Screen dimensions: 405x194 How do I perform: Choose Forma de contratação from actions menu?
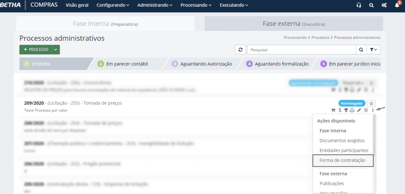click(x=343, y=160)
